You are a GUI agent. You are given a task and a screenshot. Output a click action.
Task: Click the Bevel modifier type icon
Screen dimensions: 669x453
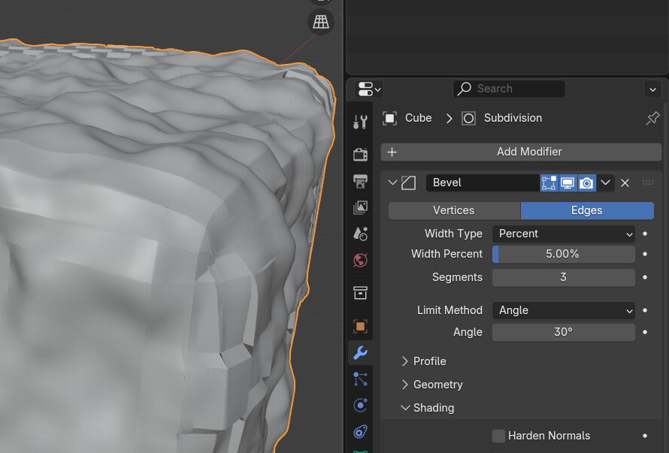coord(408,183)
